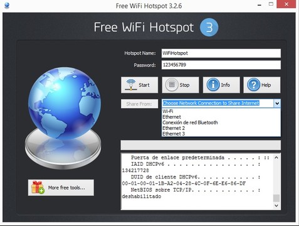Click the Stop button's square icon
The image size is (299, 226).
pyautogui.click(x=172, y=85)
